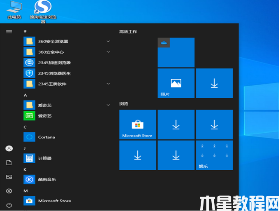Jump via the K section header
Screen dimensions: 280x211
25,169
